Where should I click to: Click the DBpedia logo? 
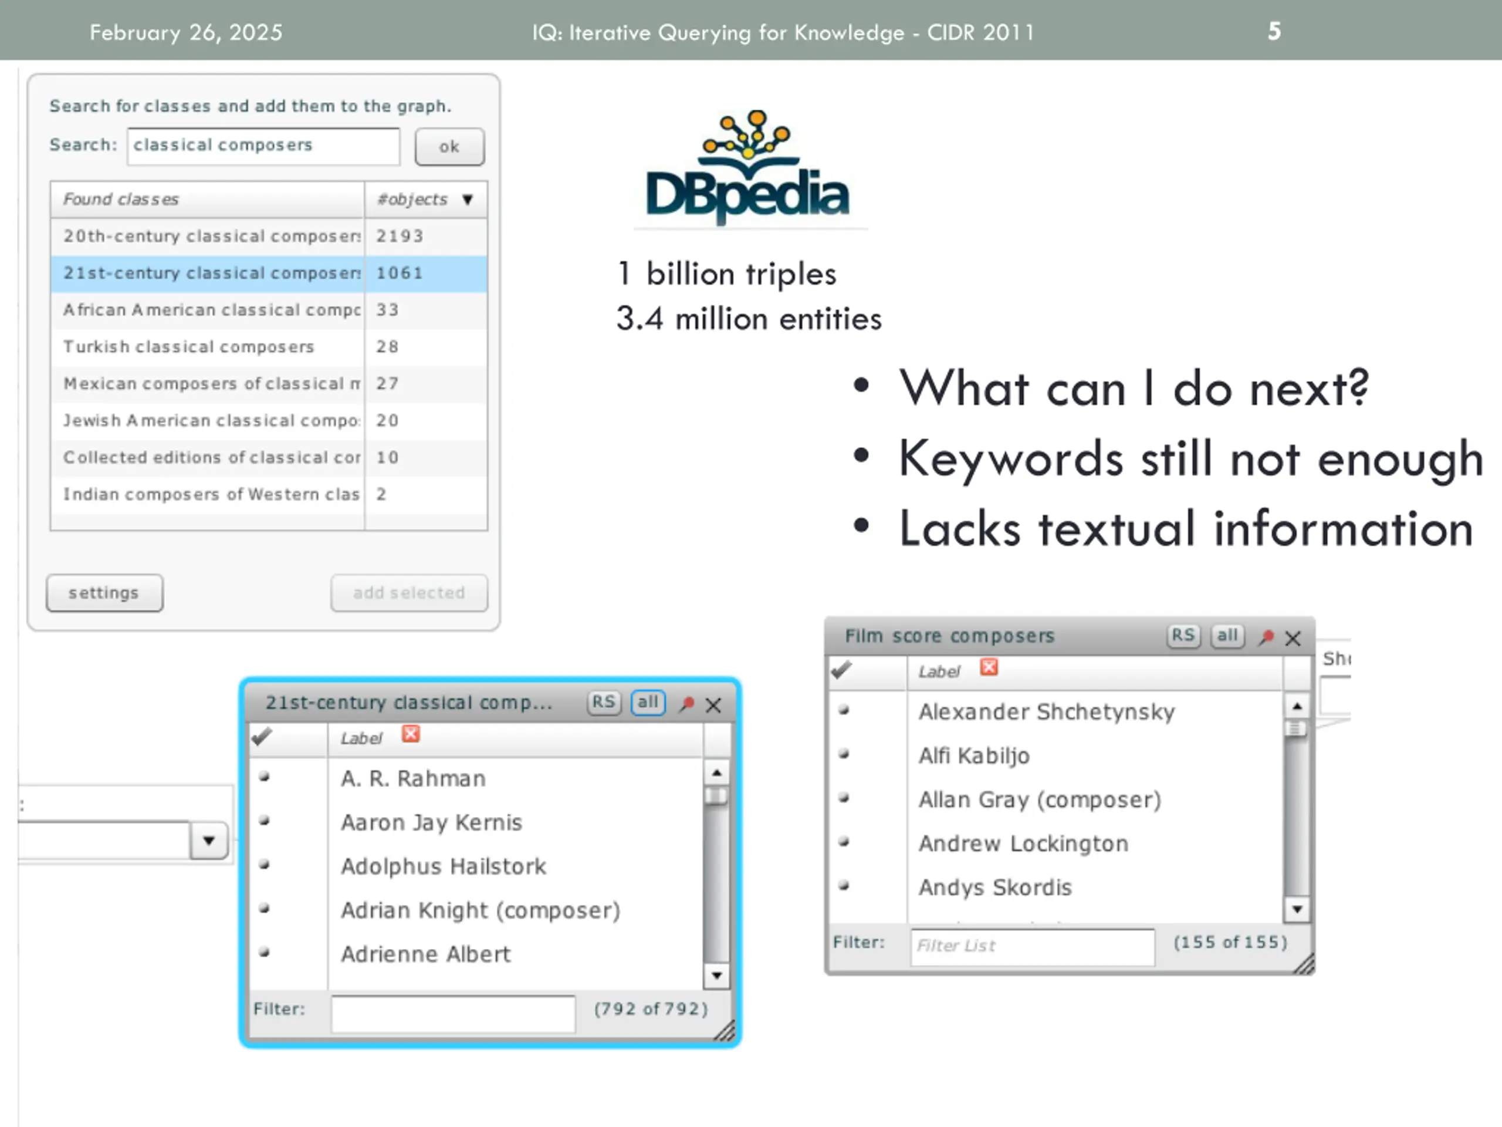[x=747, y=167]
